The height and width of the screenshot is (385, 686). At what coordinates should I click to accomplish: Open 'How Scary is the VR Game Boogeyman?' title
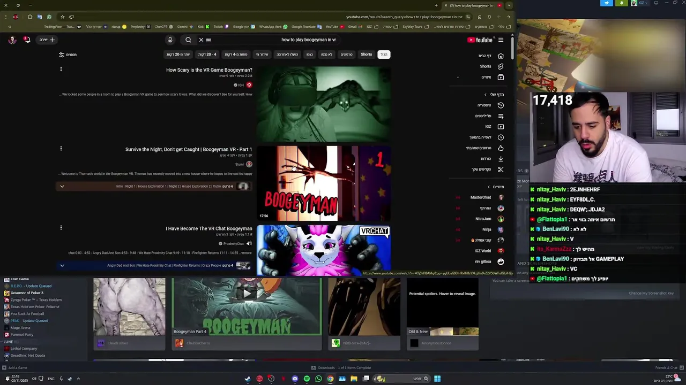point(209,70)
